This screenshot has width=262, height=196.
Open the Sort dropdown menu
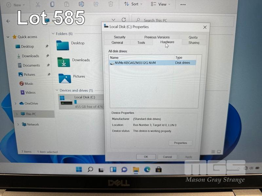click(133, 4)
